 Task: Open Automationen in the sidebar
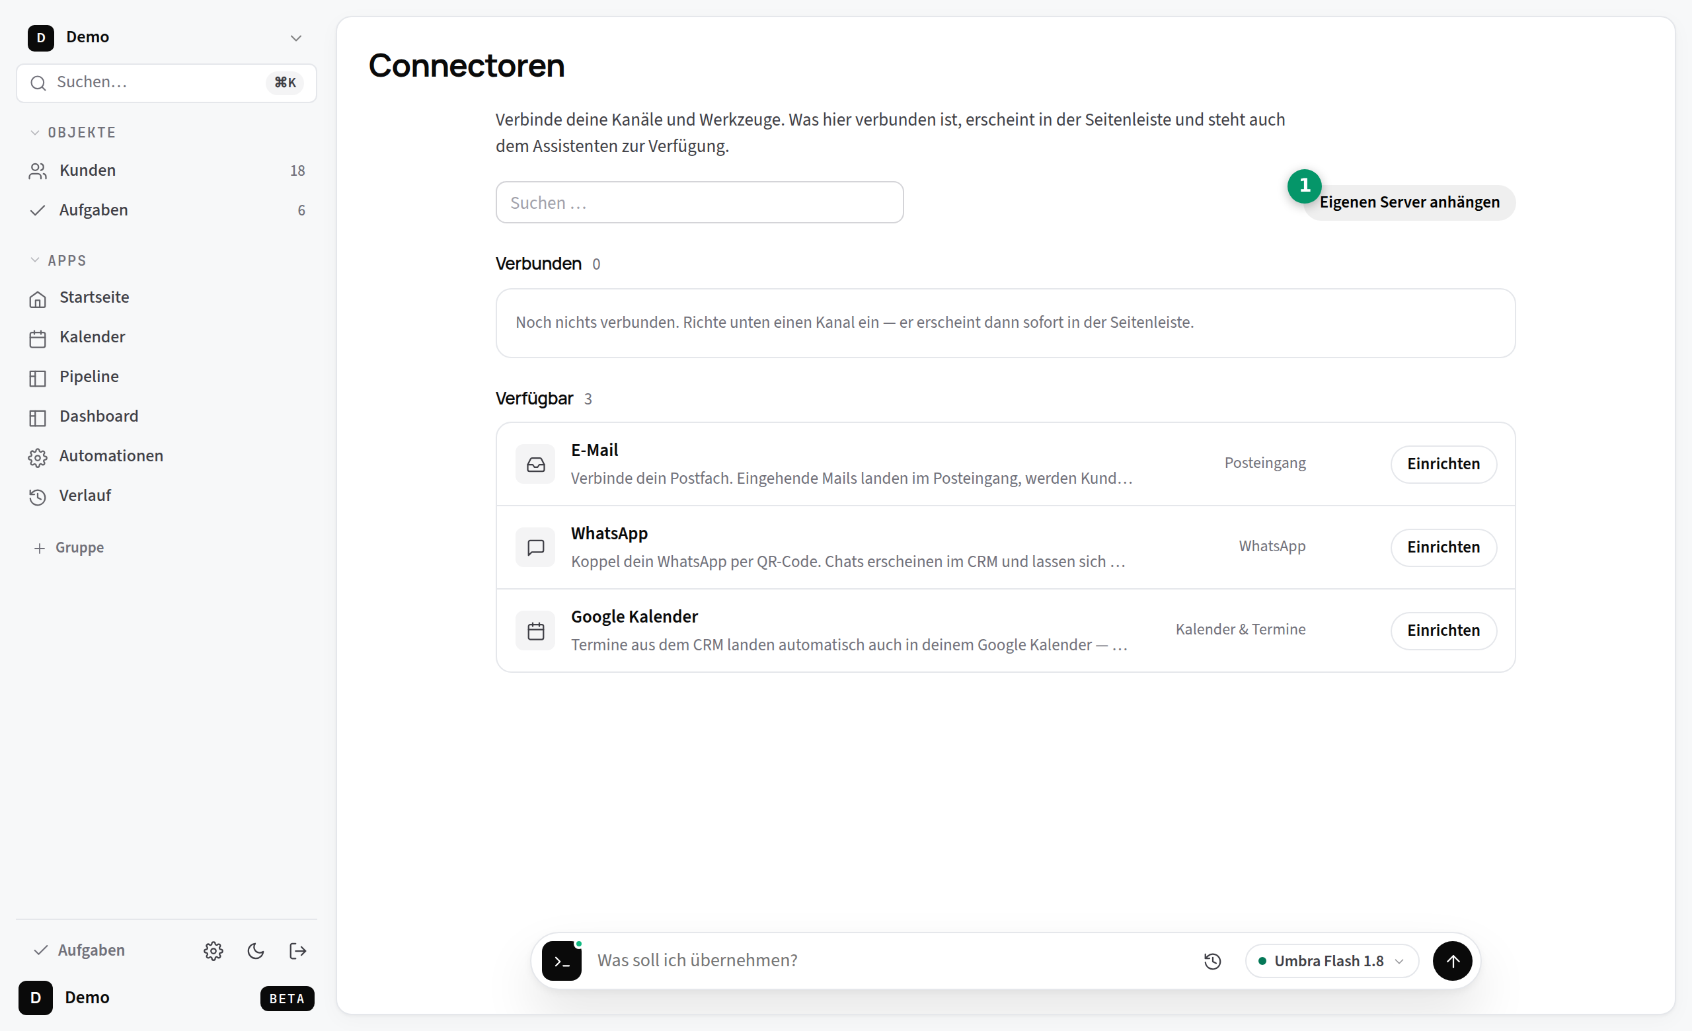(166, 457)
